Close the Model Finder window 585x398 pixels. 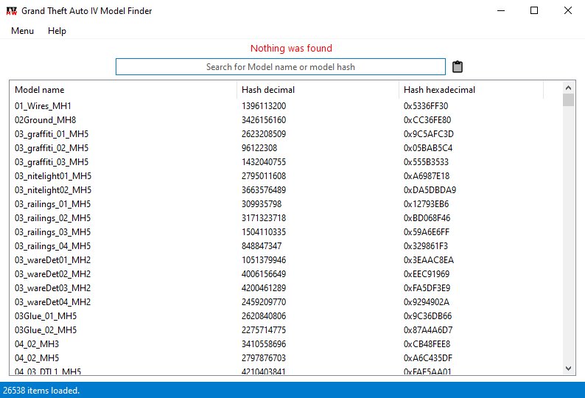568,10
